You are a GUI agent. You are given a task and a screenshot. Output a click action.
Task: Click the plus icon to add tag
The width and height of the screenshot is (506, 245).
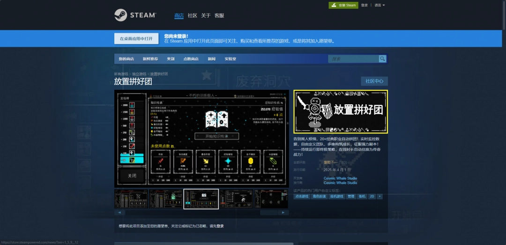379,196
